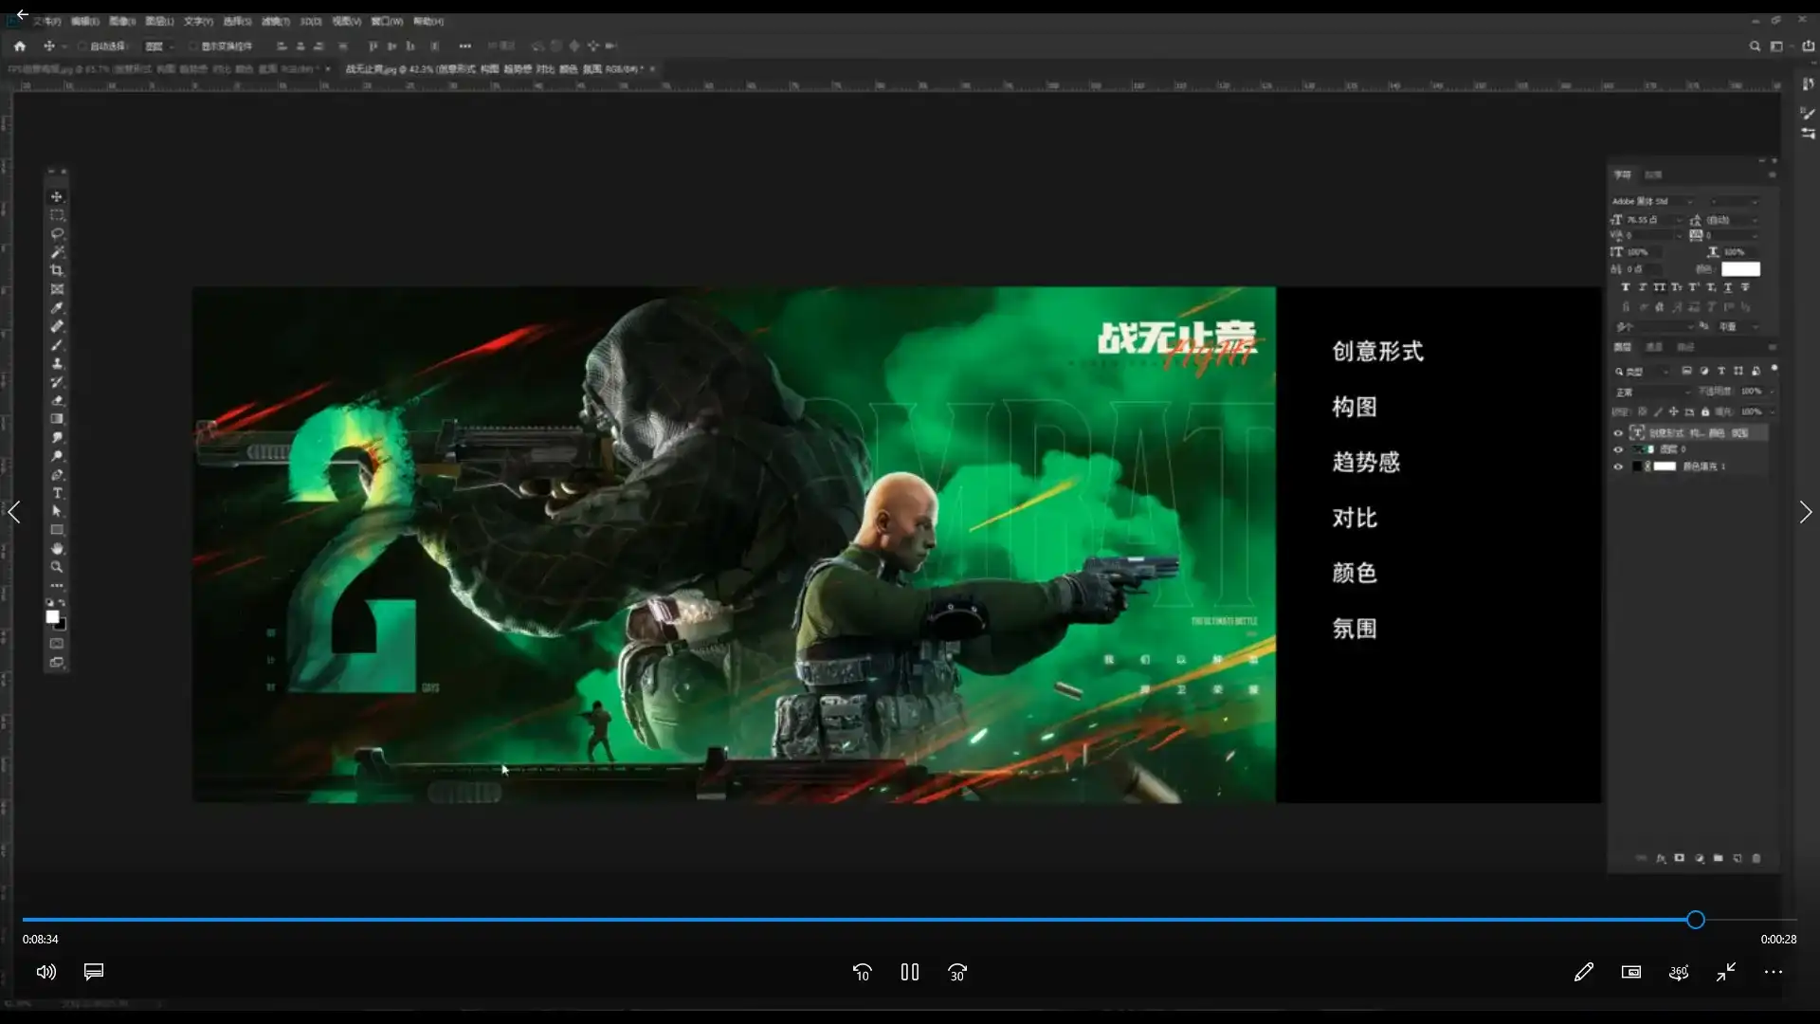Expand the font size dropdown
1820x1024 pixels.
tap(1679, 220)
